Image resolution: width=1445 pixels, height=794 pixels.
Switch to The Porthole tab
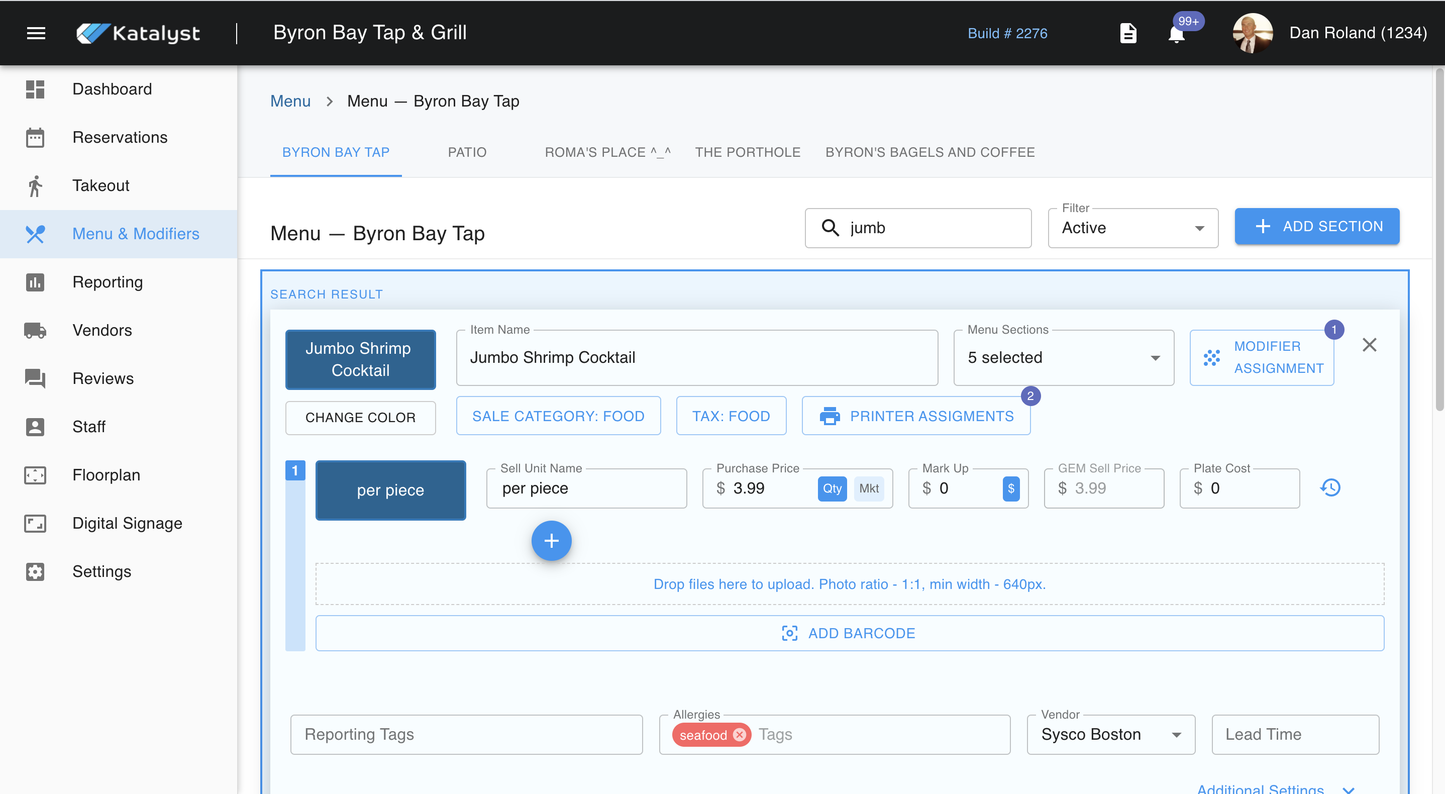click(x=747, y=152)
